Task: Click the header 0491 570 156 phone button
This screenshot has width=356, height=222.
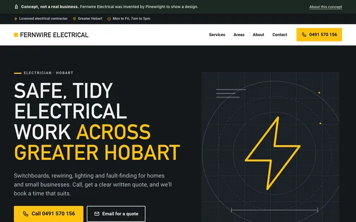Action: 319,34
